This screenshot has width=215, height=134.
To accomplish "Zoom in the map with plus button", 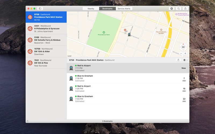I will [185, 54].
